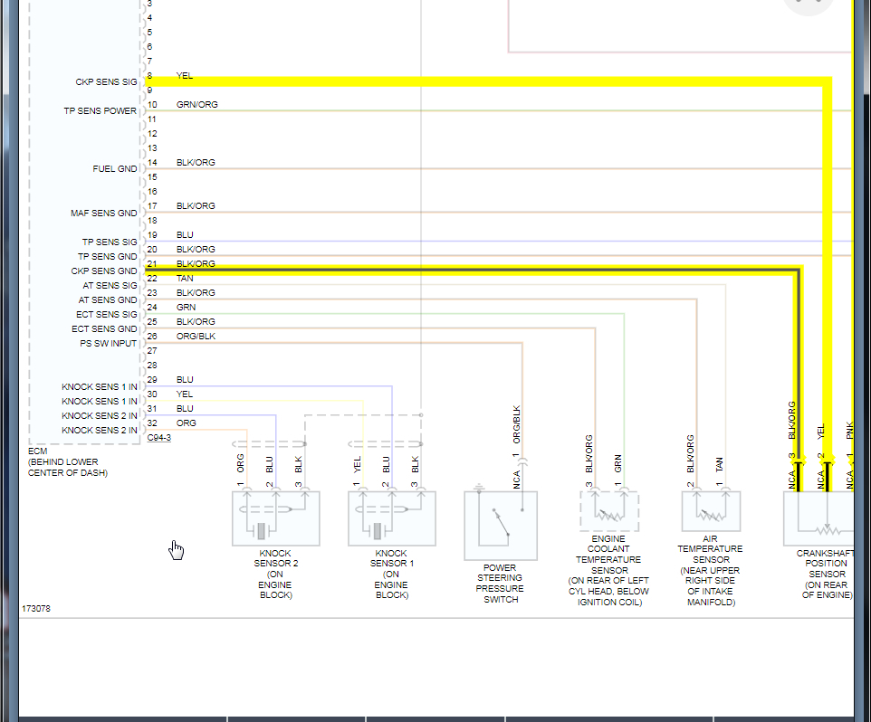Click the MAF SENS GND pin label
This screenshot has height=722, width=871.
coord(104,214)
